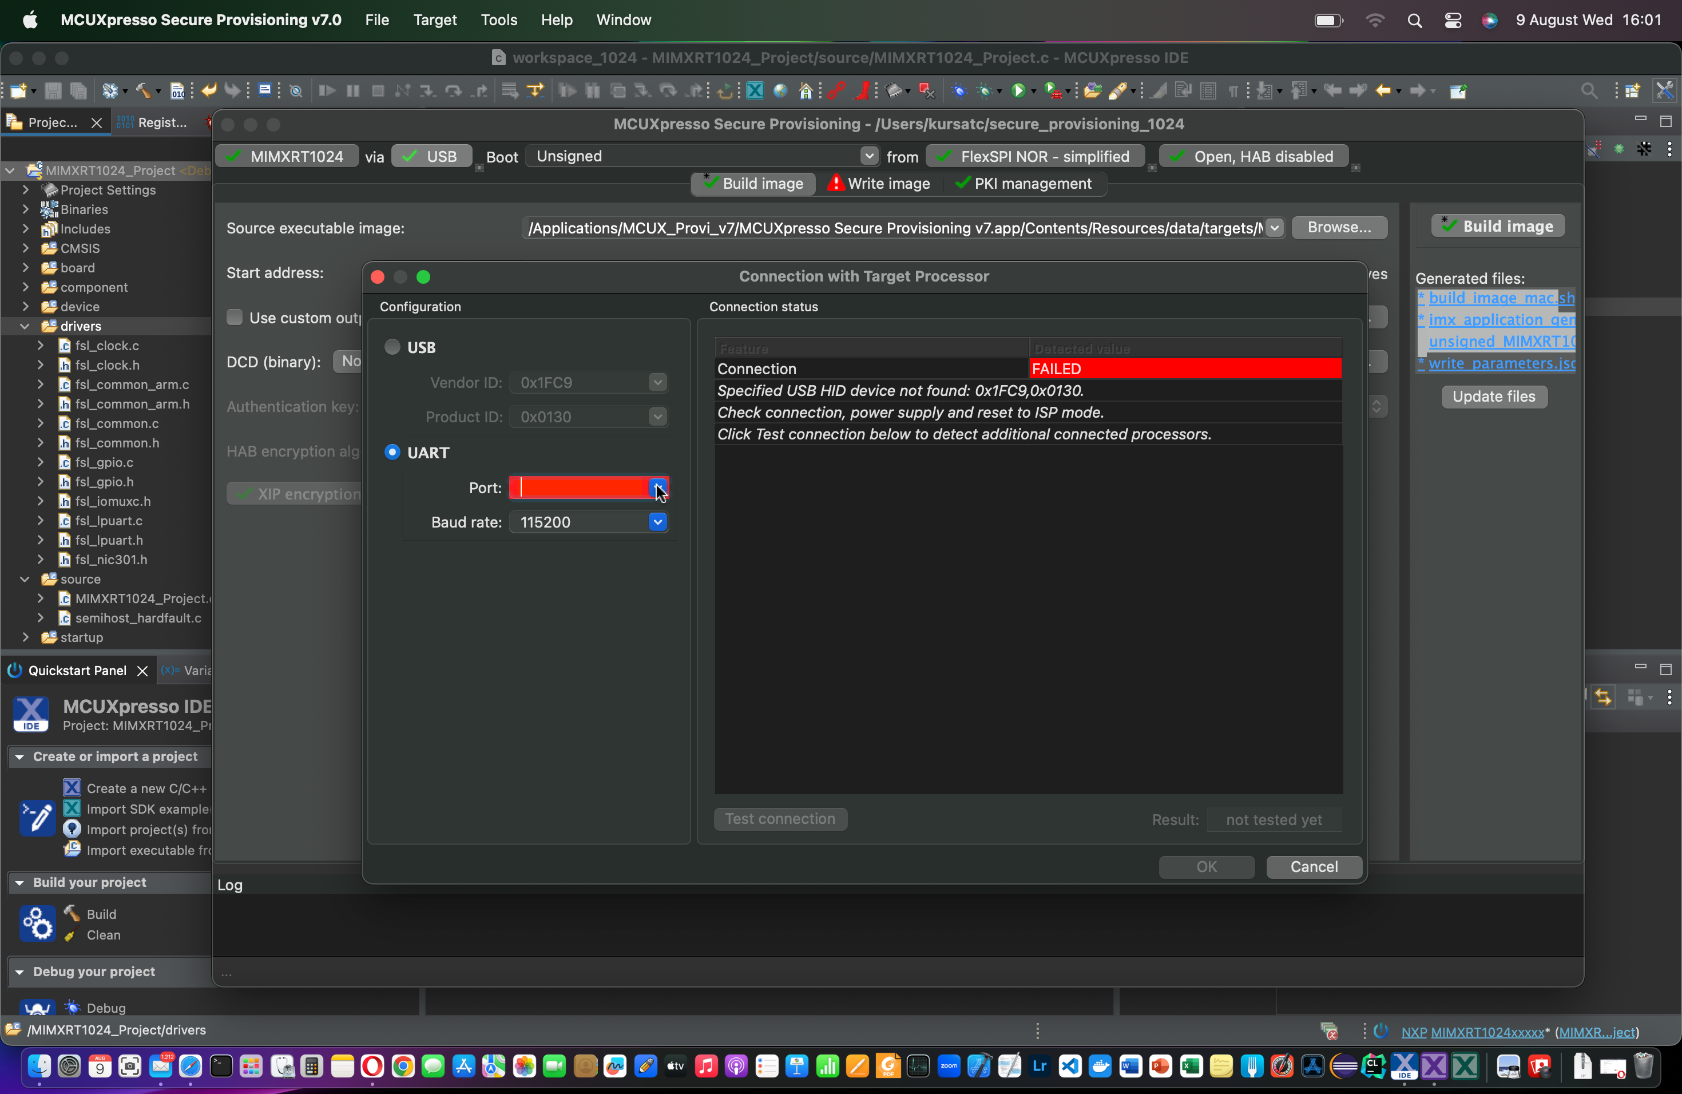Expand the startup folder in project tree
This screenshot has width=1682, height=1094.
26,637
